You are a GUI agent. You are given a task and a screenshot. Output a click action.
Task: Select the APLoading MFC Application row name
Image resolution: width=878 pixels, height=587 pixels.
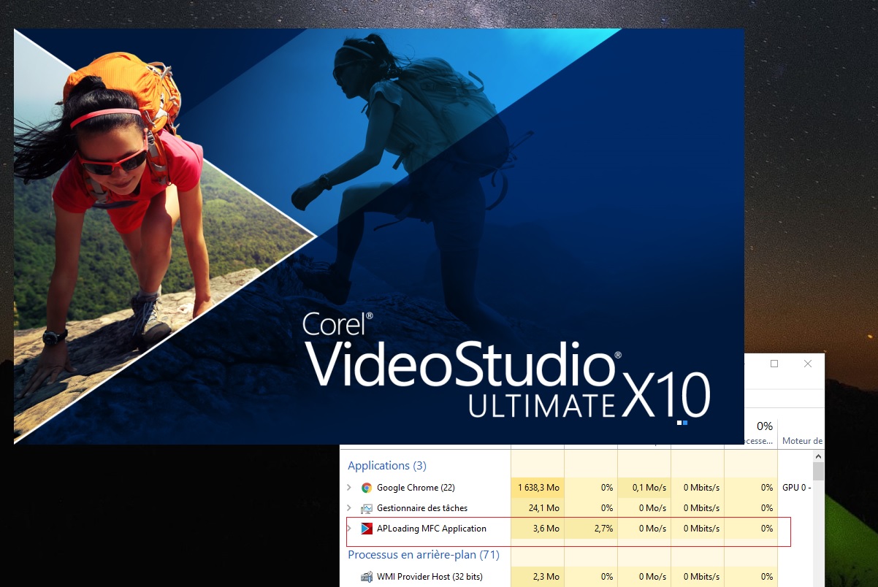pos(432,529)
